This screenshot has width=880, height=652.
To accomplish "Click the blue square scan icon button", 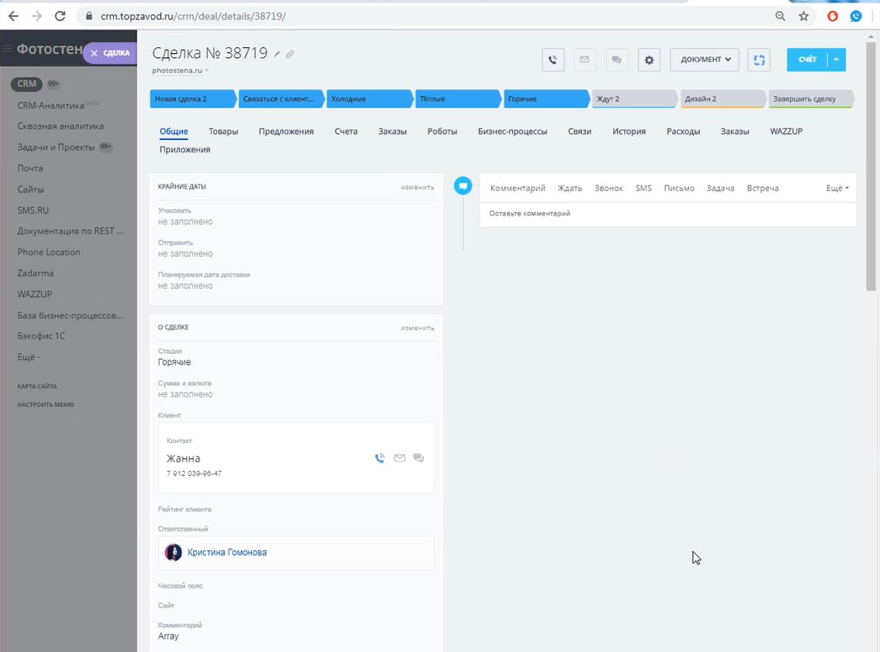I will (x=759, y=60).
